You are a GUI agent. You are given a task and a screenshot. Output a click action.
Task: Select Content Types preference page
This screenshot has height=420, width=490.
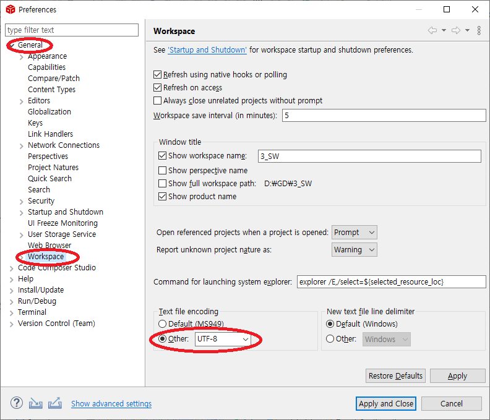(51, 89)
